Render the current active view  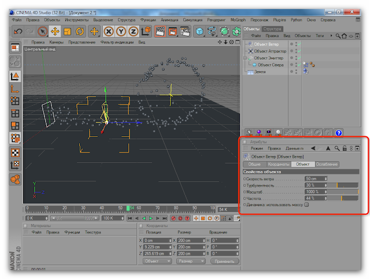(x=160, y=31)
